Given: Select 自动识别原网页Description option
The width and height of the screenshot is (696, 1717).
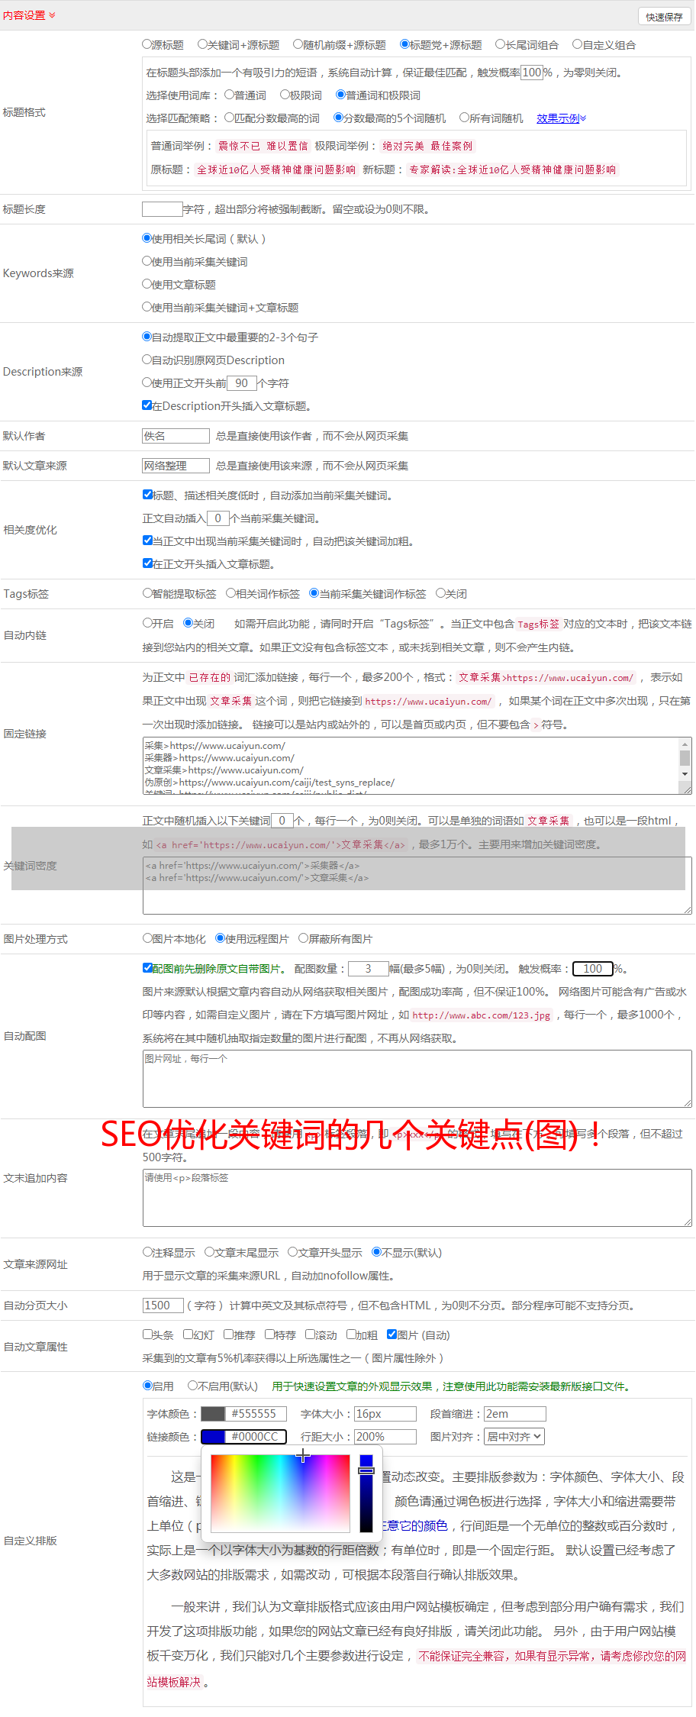Looking at the screenshot, I should 147,360.
